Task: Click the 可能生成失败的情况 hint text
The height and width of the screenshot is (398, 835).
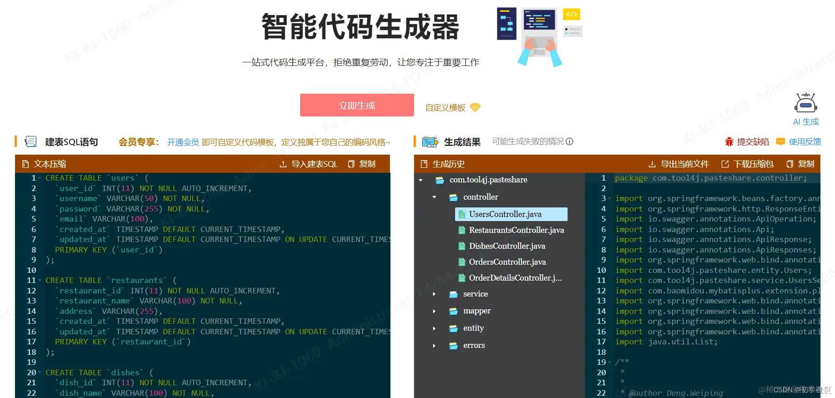Action: point(528,141)
